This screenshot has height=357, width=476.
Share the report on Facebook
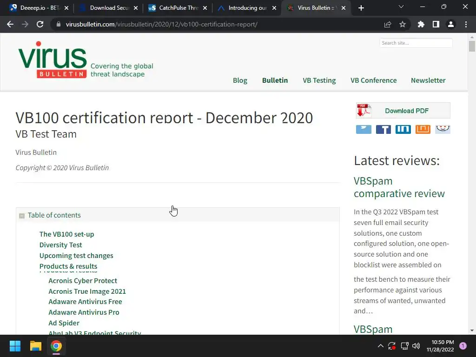[x=383, y=129]
